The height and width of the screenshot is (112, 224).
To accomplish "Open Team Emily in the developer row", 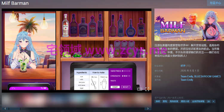I will point(187,77).
